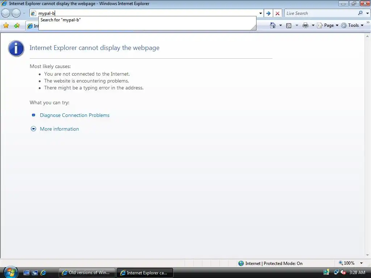Click the muted volume tray icon
Viewport: 371px width, 278px height.
point(343,272)
